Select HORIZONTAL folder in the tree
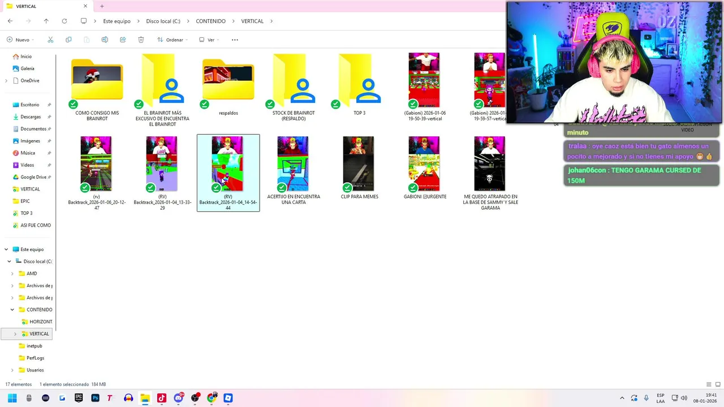This screenshot has width=724, height=407. coord(37,322)
